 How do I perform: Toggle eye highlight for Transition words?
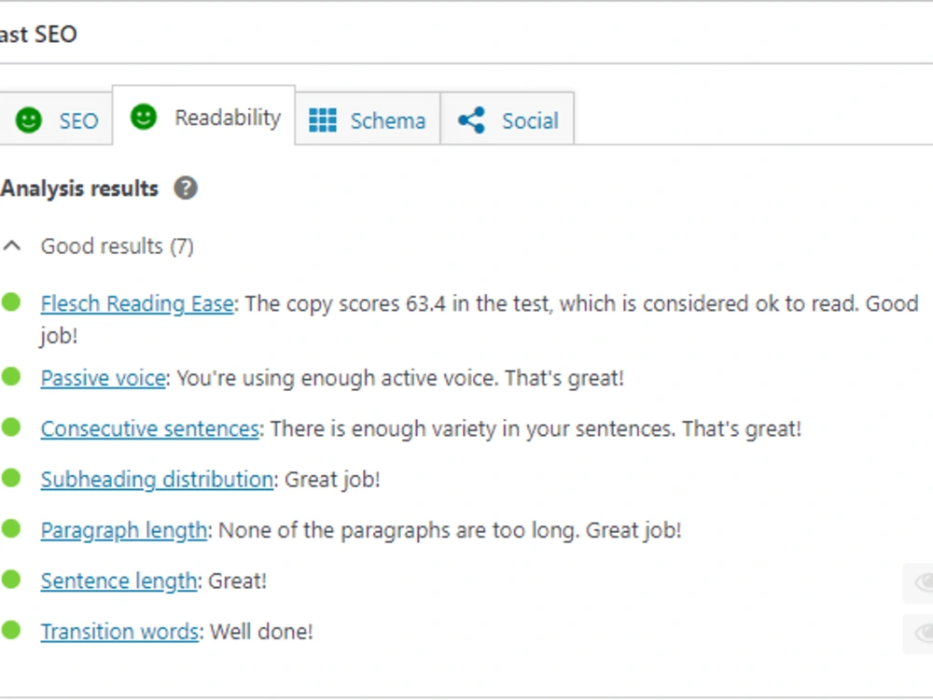click(x=919, y=633)
